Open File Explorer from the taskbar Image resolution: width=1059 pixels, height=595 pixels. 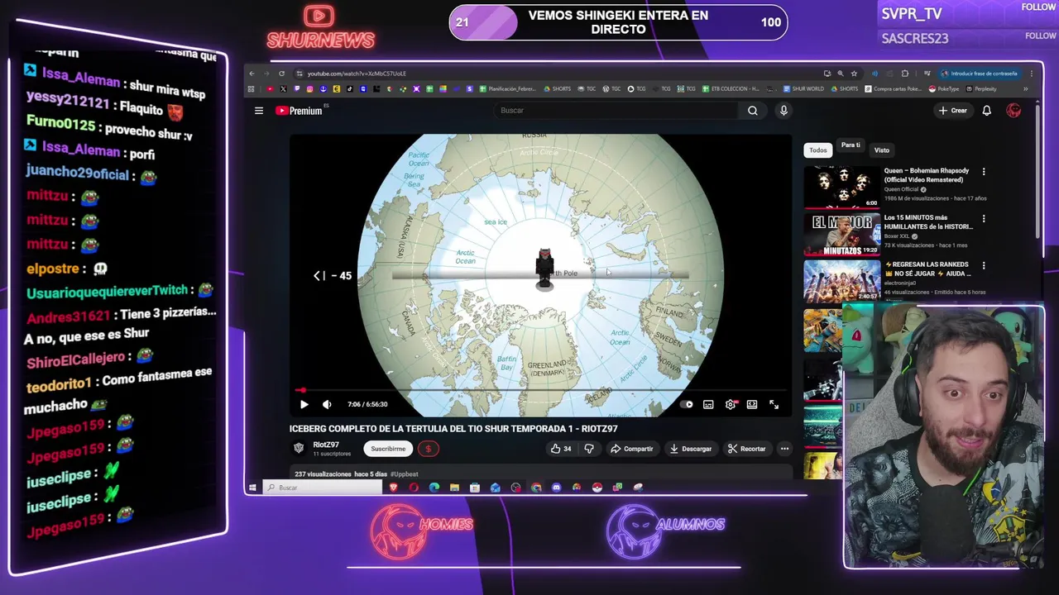(454, 488)
